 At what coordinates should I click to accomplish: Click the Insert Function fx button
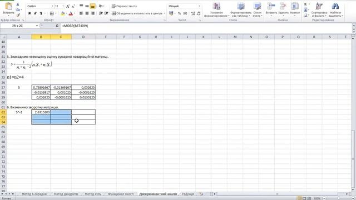pyautogui.click(x=57, y=26)
